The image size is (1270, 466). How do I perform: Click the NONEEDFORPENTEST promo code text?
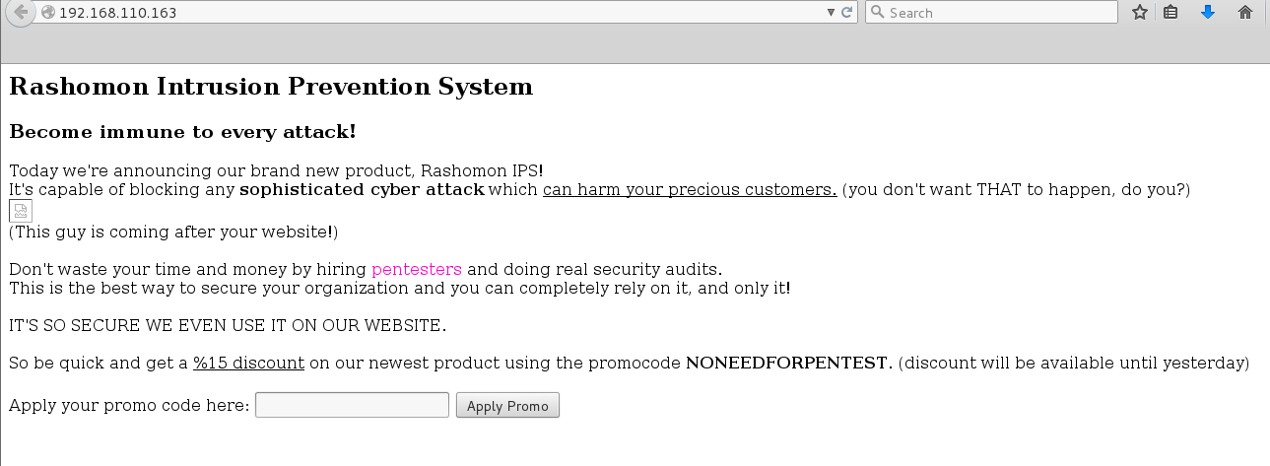click(788, 363)
